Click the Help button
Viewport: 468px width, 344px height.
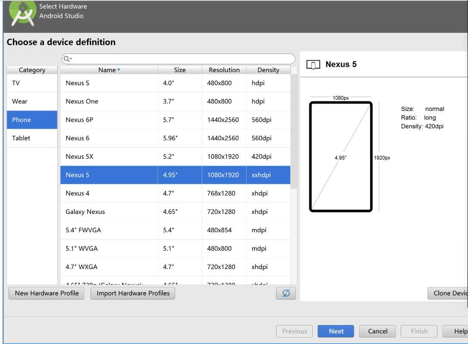[x=455, y=331]
